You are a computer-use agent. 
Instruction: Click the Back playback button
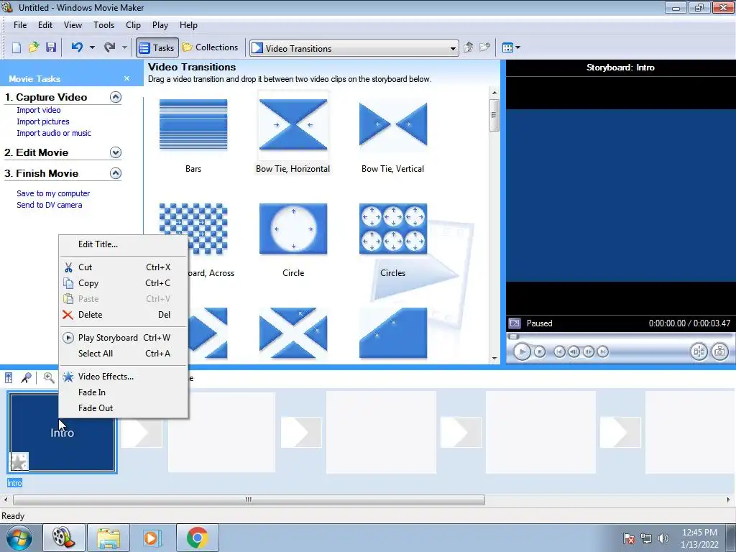click(559, 351)
